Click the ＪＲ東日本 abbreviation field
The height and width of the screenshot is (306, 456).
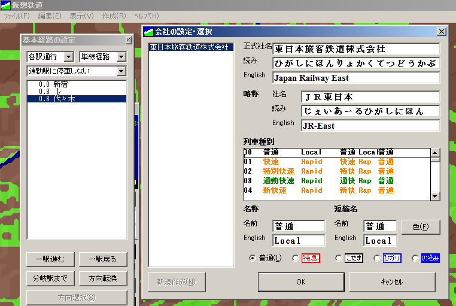tap(370, 96)
